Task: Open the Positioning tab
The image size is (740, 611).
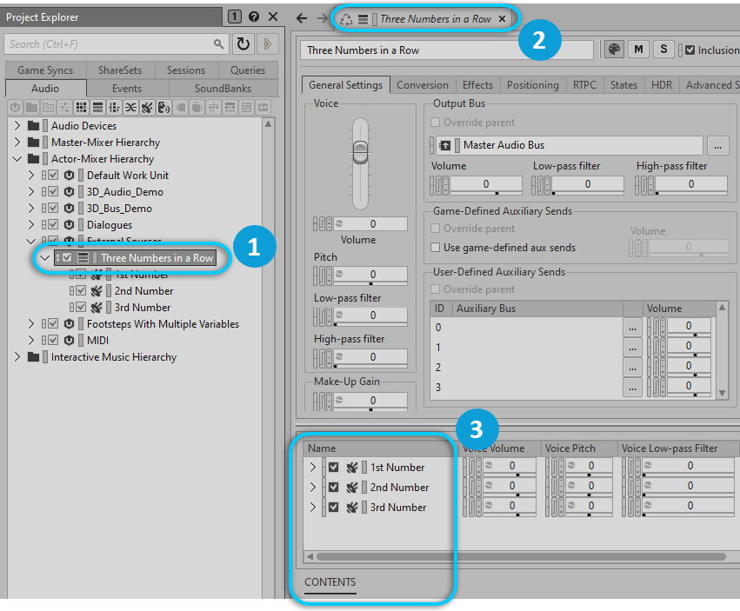Action: coord(532,85)
